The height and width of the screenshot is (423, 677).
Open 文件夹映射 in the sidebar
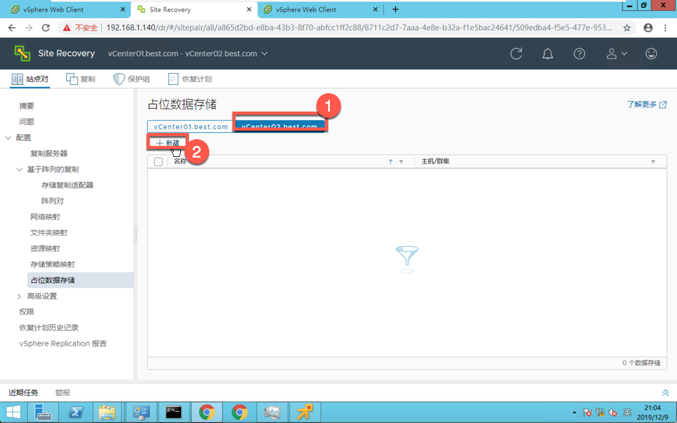click(49, 233)
